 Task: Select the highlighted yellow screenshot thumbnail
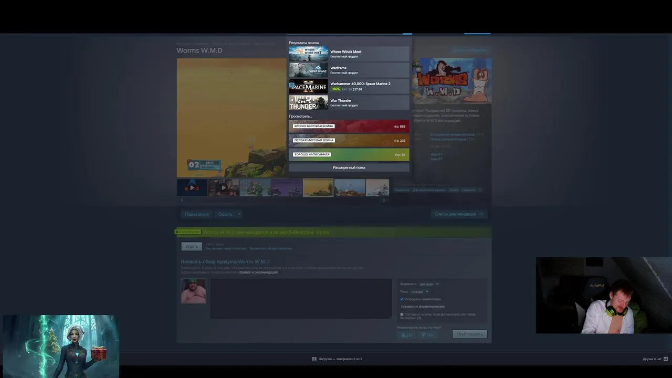point(318,187)
